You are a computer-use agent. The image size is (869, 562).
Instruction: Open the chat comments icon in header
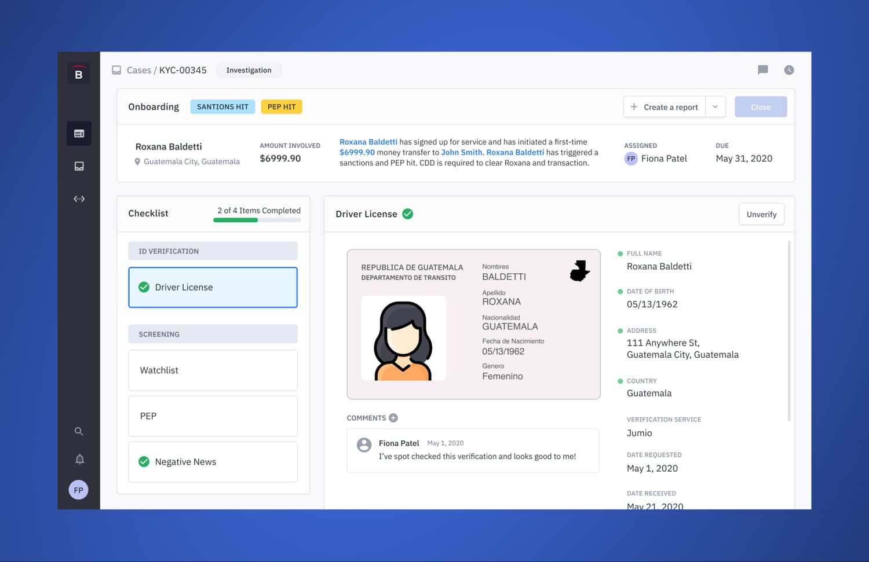(x=763, y=70)
